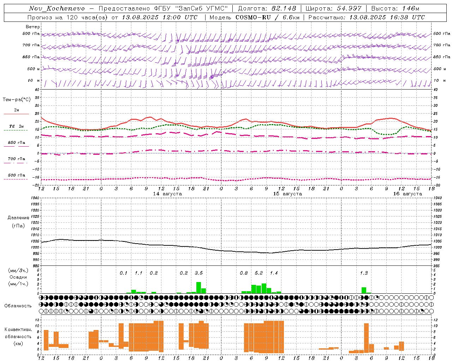This screenshot has width=452, height=361.
Task: Click the 5.2 precipitation total value
Action: point(259,273)
